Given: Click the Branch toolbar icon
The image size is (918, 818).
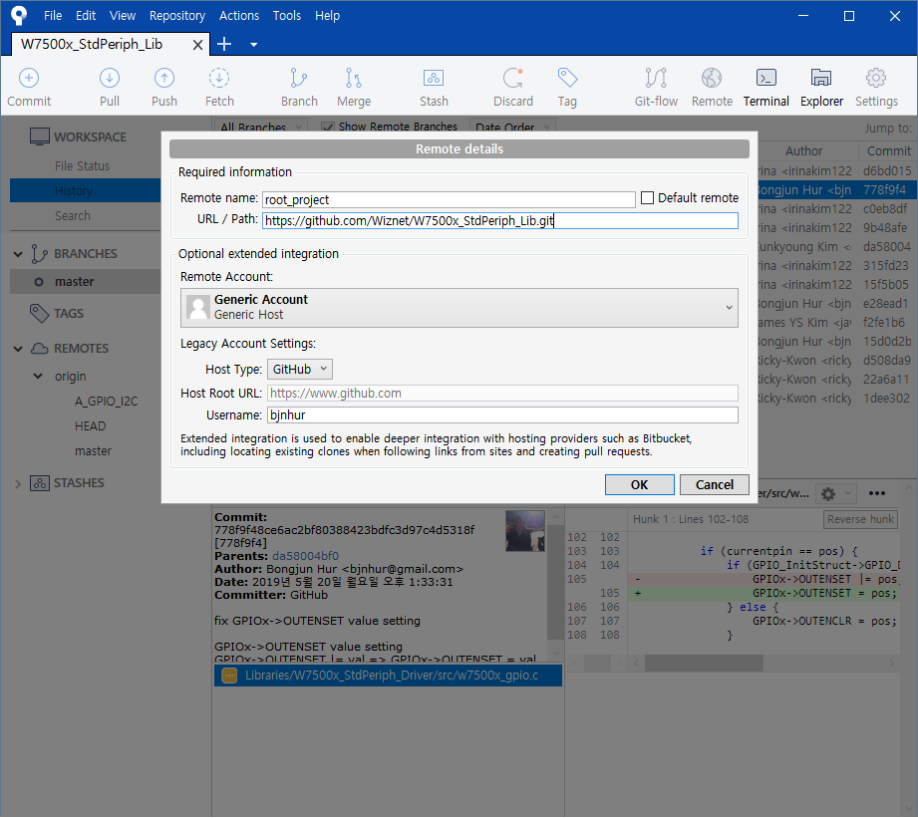Looking at the screenshot, I should click(299, 78).
